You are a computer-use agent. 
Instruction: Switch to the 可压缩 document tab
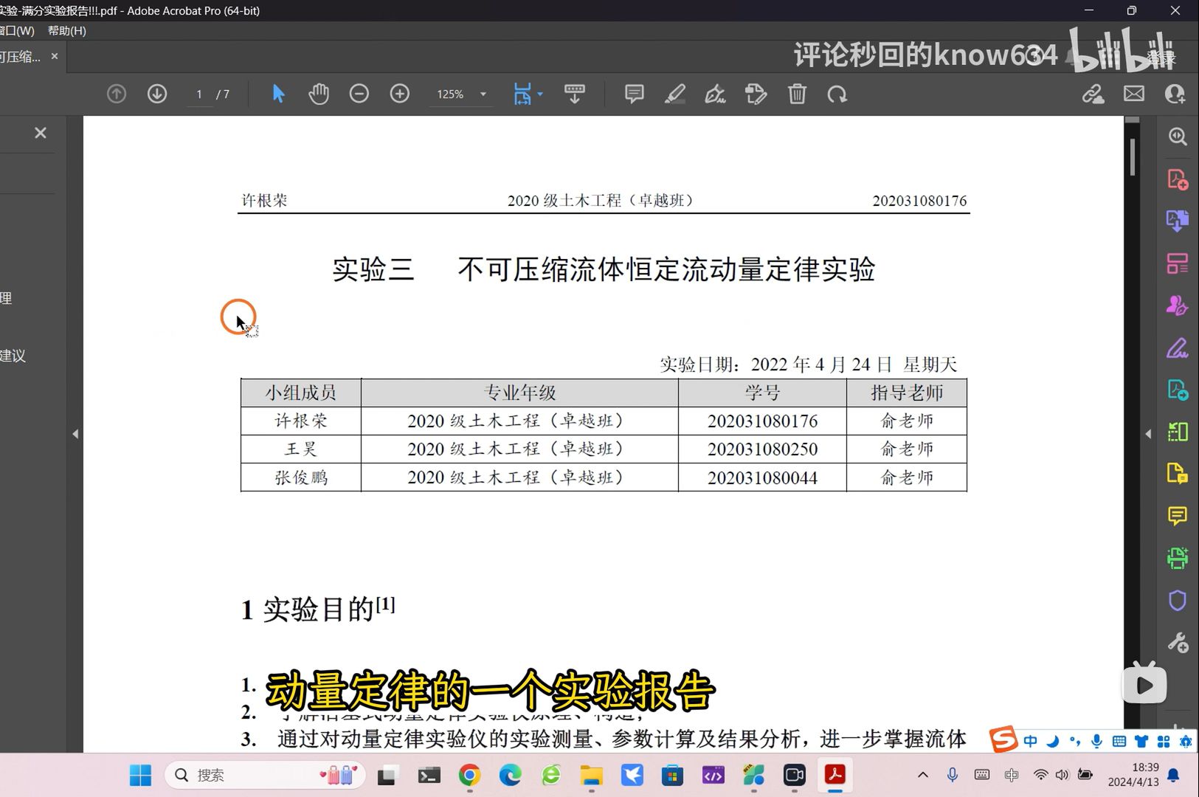pos(22,56)
